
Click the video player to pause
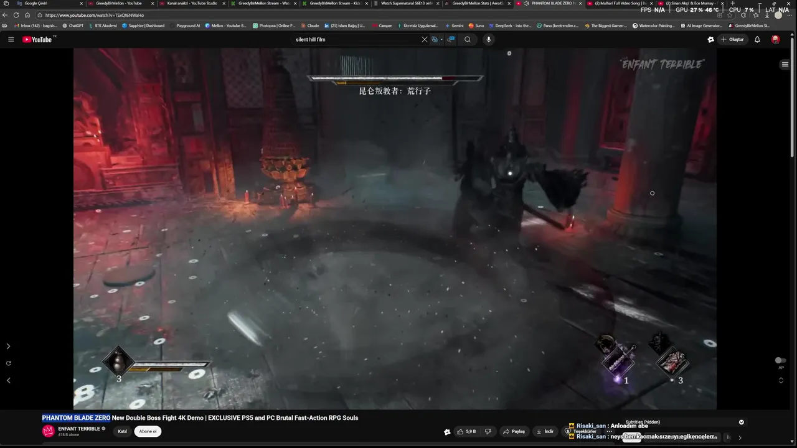click(395, 228)
